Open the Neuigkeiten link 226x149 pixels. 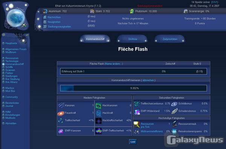54,22
